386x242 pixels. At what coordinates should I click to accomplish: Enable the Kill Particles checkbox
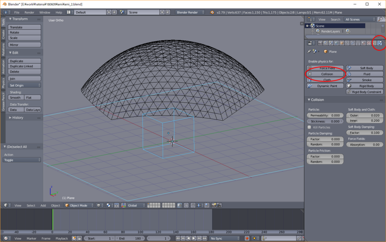310,127
